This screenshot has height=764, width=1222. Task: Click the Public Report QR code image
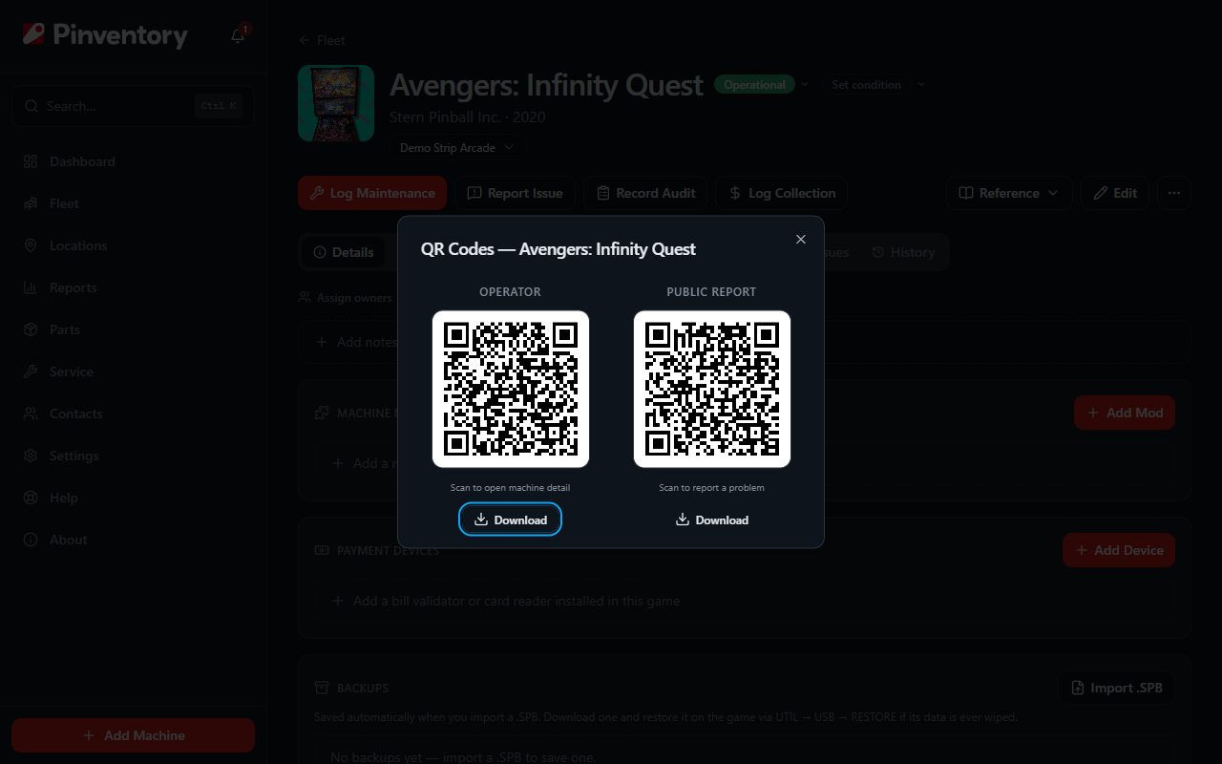click(x=712, y=389)
